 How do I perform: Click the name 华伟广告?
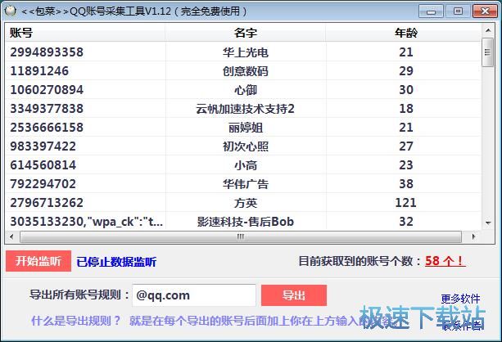tap(246, 184)
